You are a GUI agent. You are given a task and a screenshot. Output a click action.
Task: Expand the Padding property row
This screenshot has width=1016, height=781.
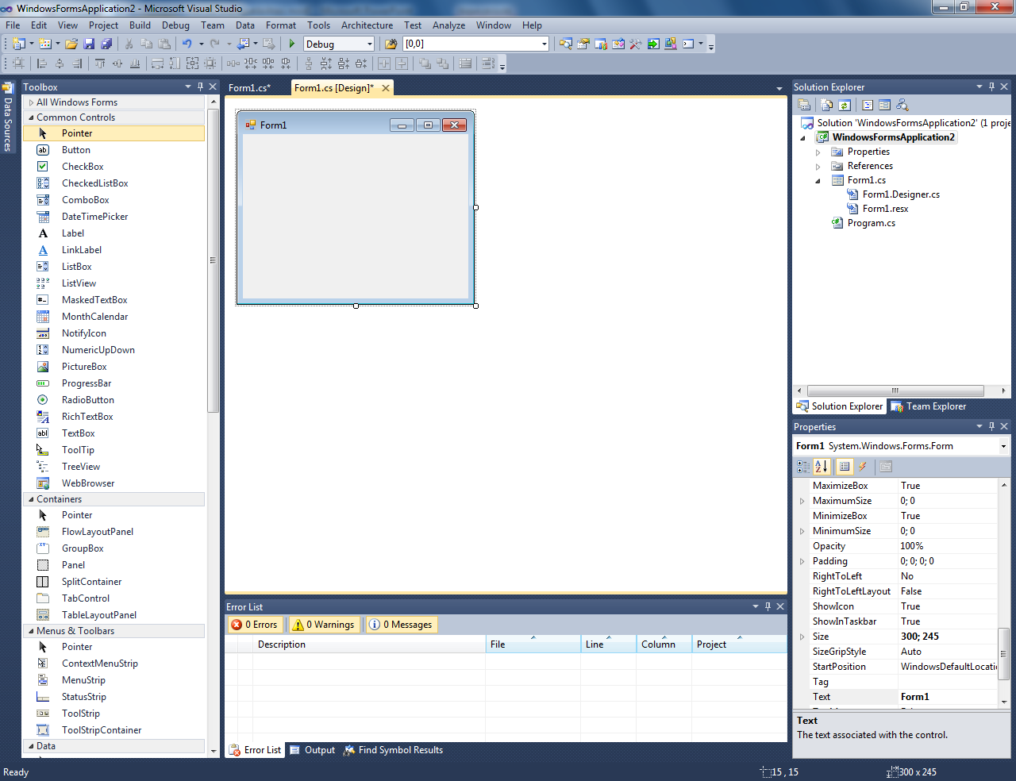coord(802,561)
